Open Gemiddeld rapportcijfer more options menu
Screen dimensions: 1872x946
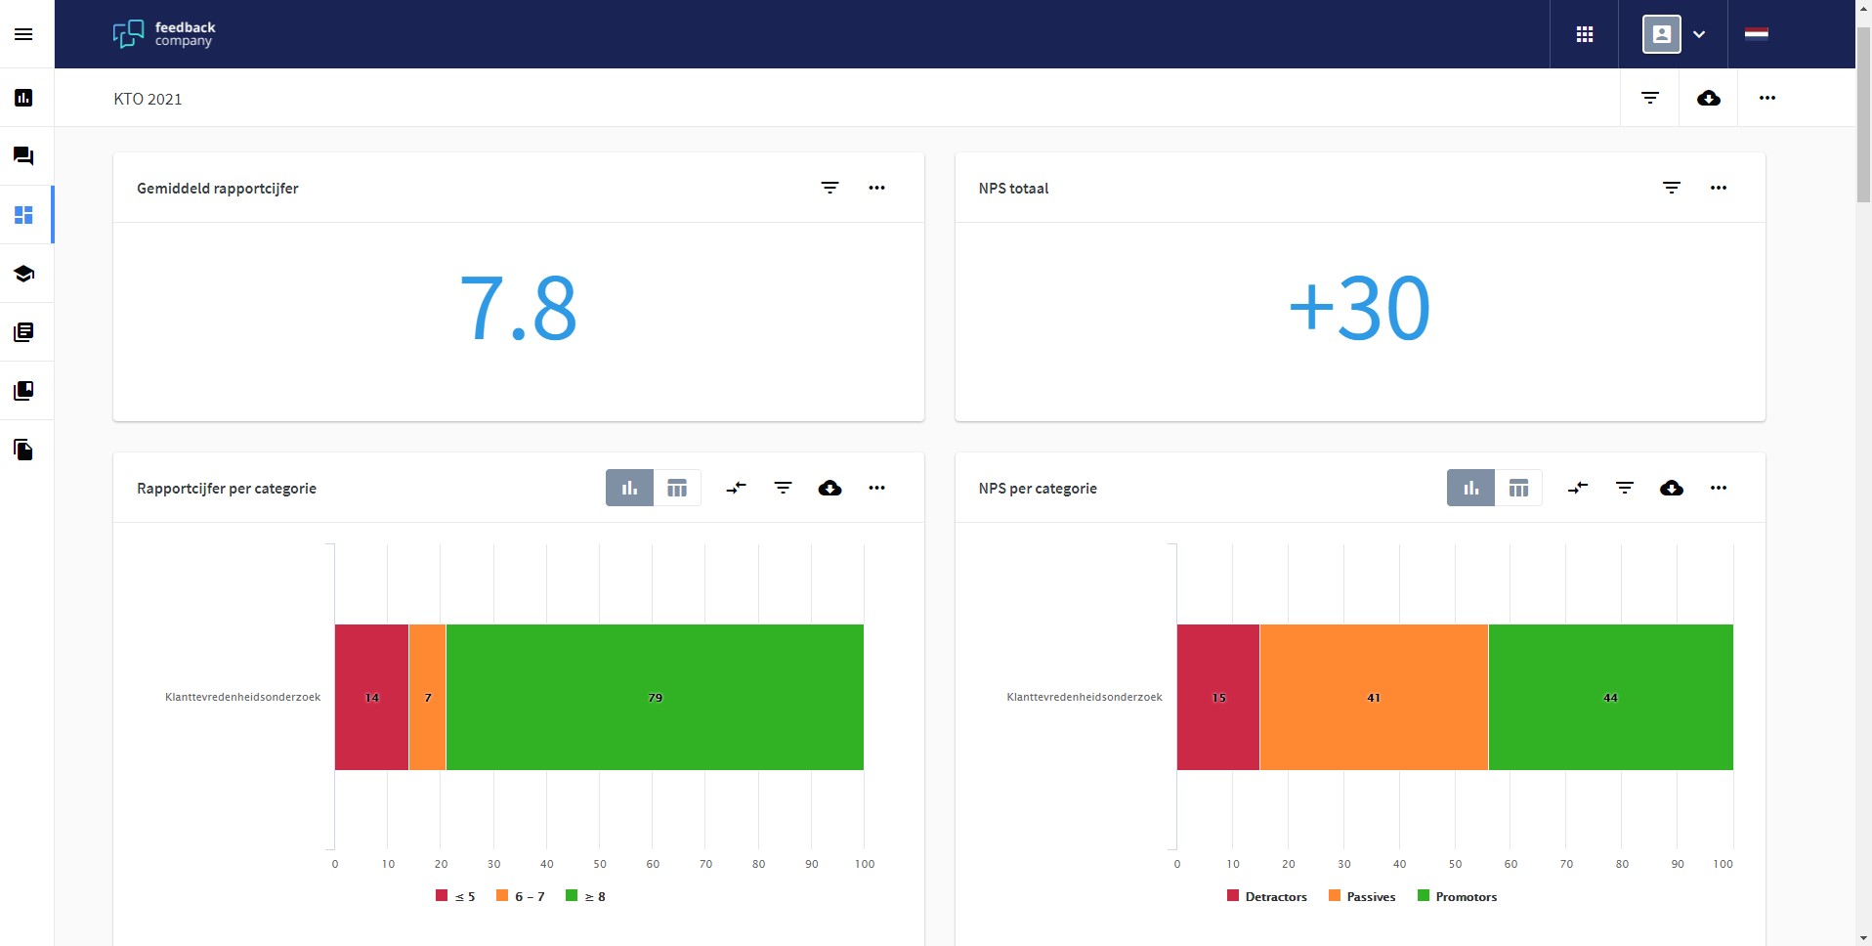click(876, 188)
